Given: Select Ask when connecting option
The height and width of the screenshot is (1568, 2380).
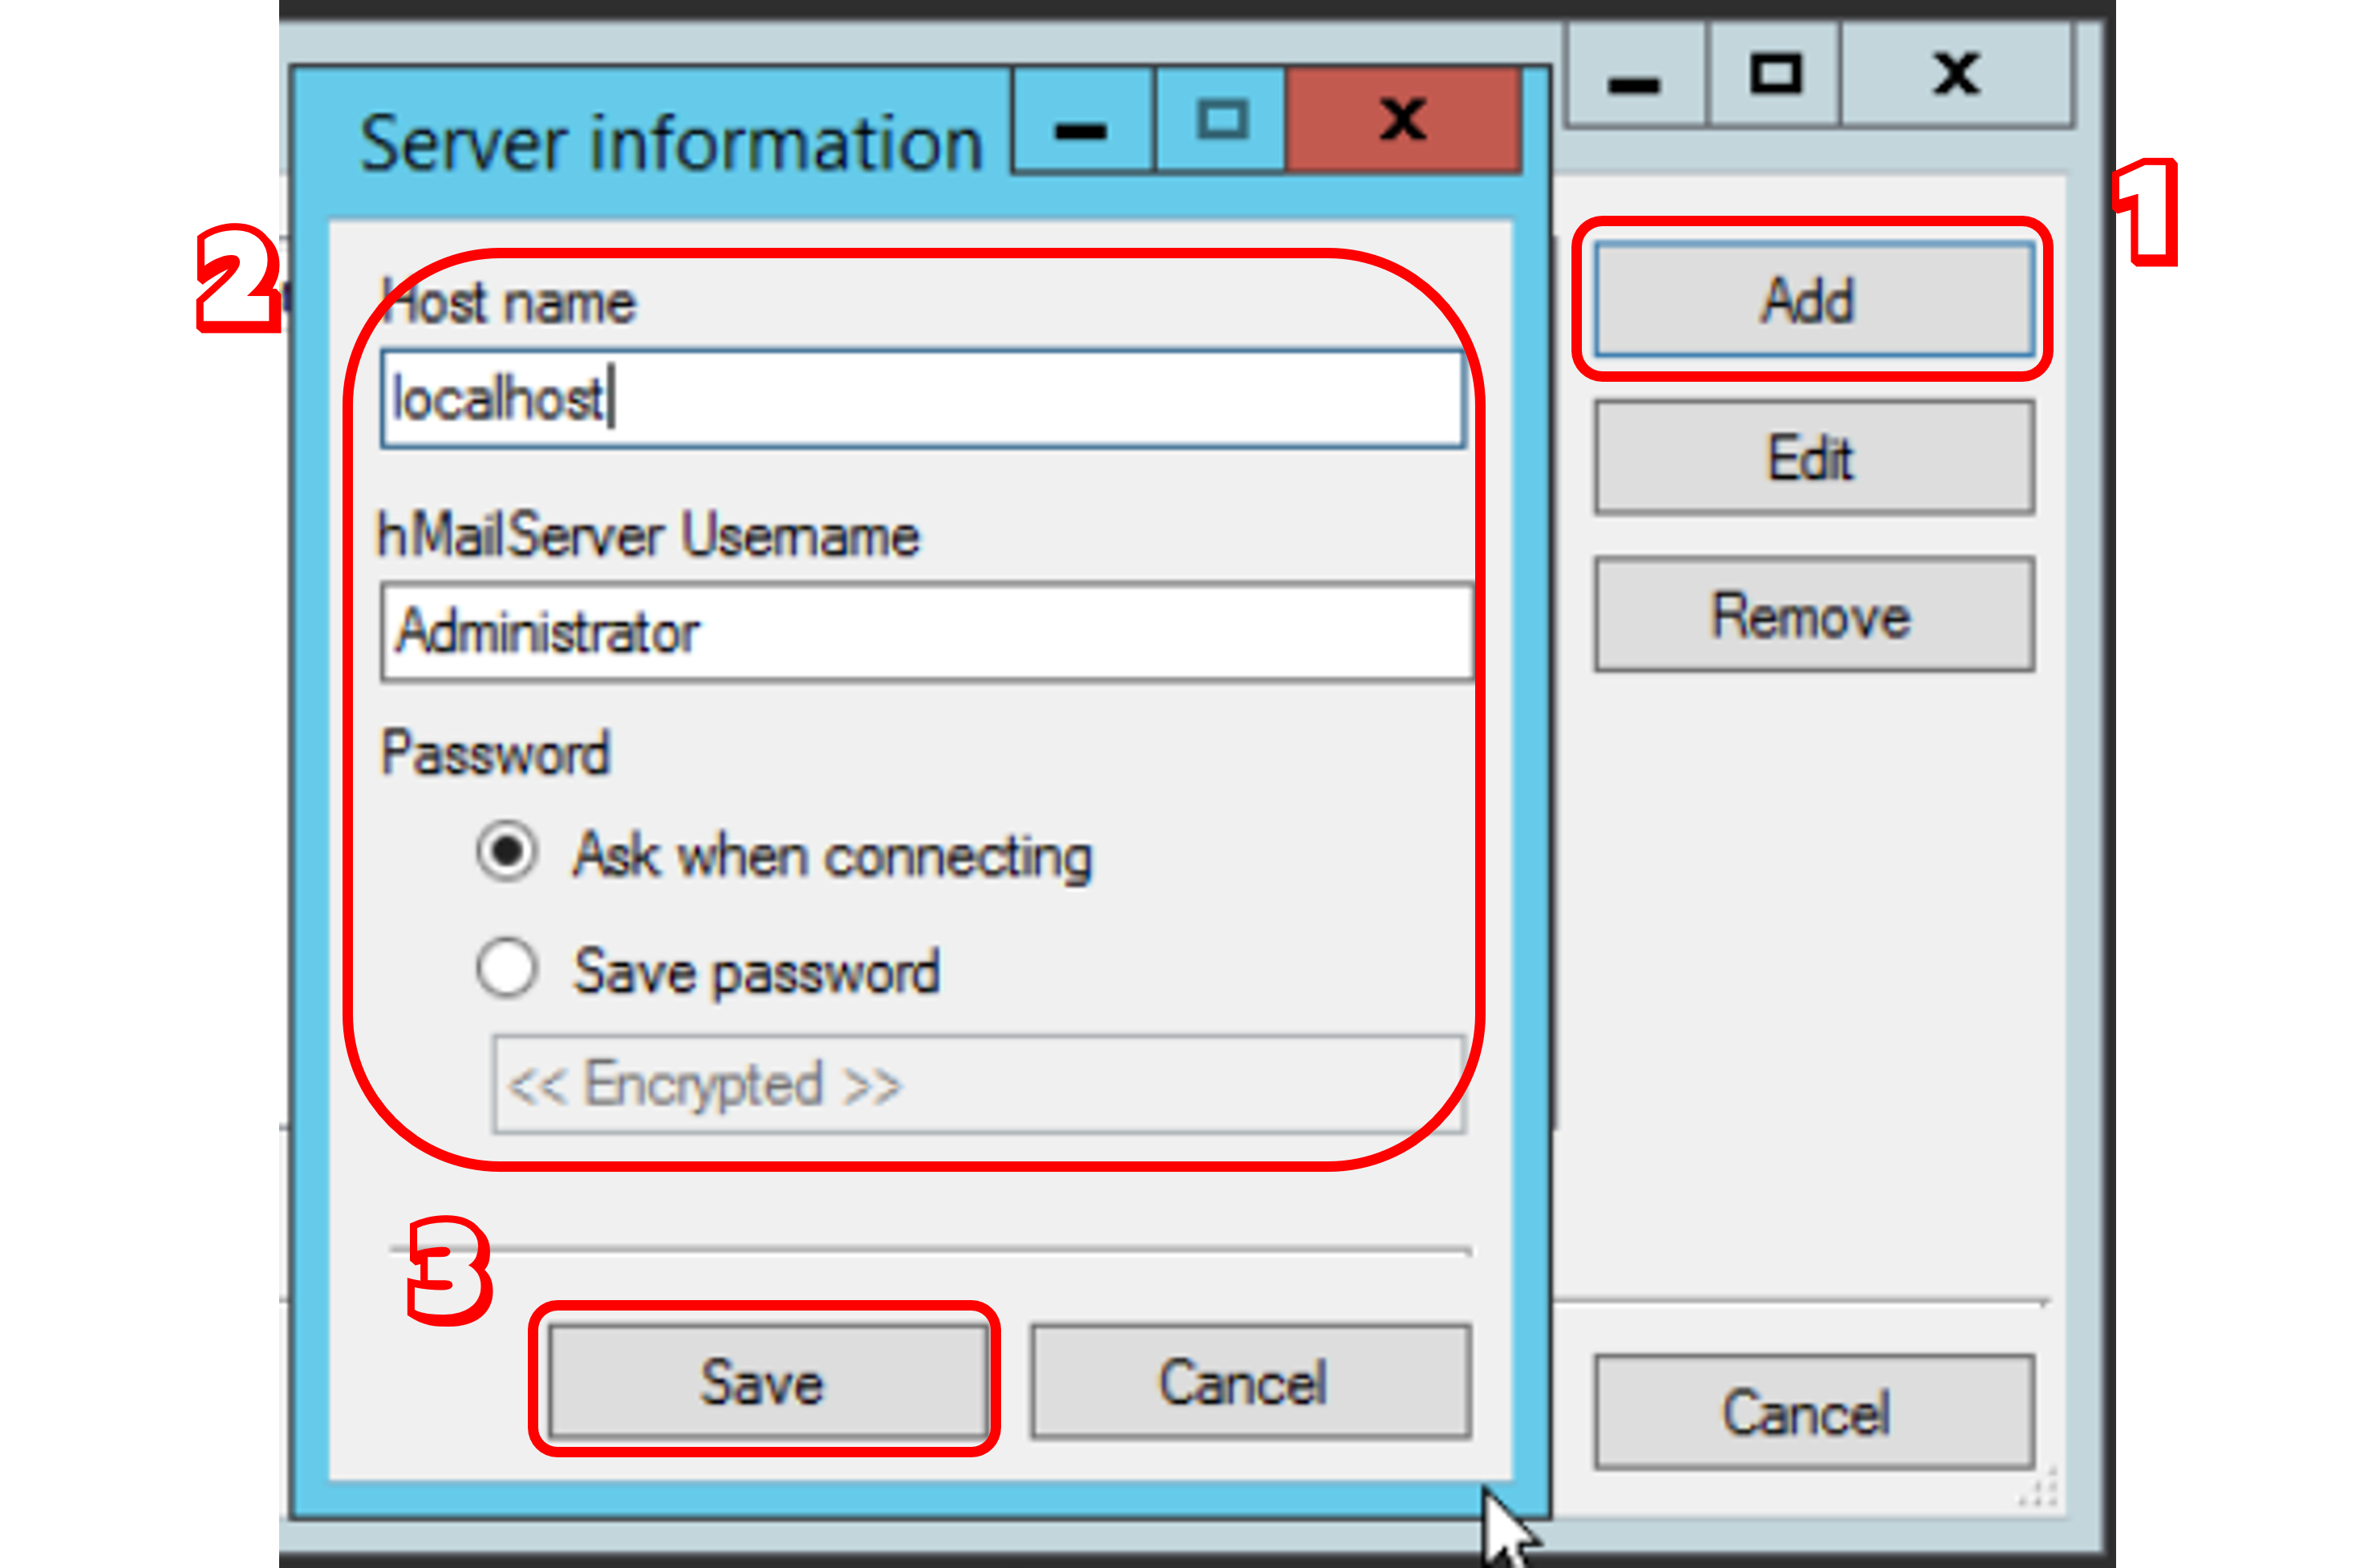Looking at the screenshot, I should tap(507, 852).
